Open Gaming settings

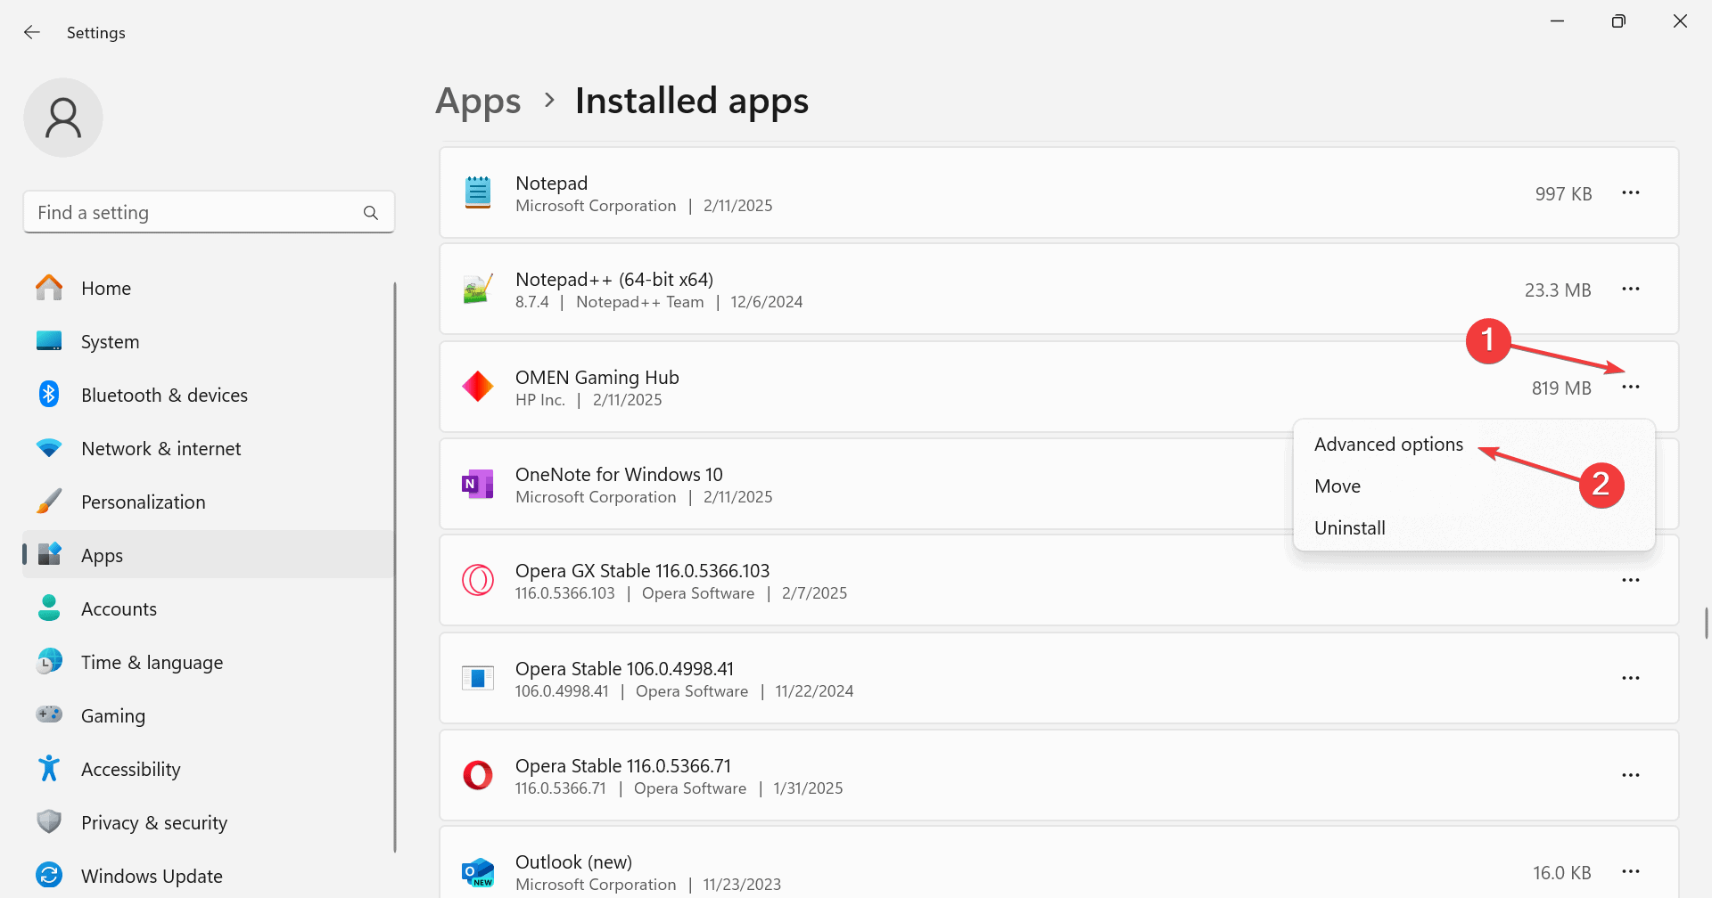(x=209, y=715)
